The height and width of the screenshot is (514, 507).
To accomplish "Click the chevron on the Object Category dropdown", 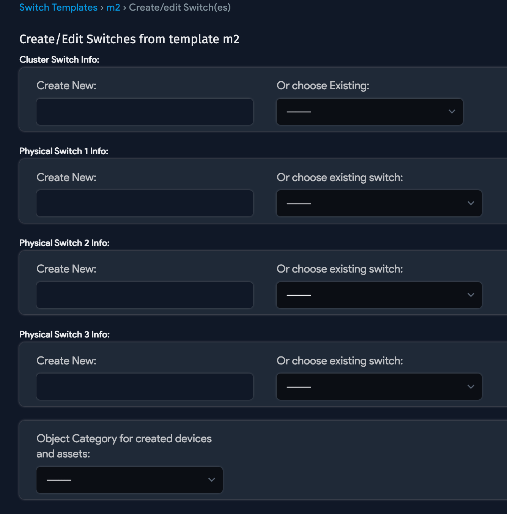I will [x=212, y=480].
